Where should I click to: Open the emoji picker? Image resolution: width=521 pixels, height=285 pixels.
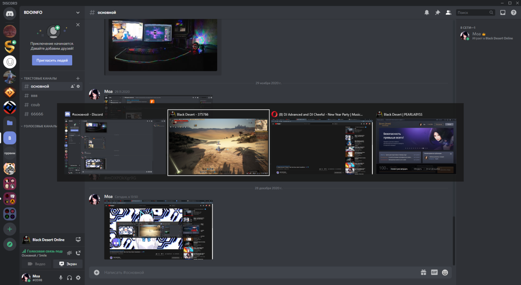(445, 272)
